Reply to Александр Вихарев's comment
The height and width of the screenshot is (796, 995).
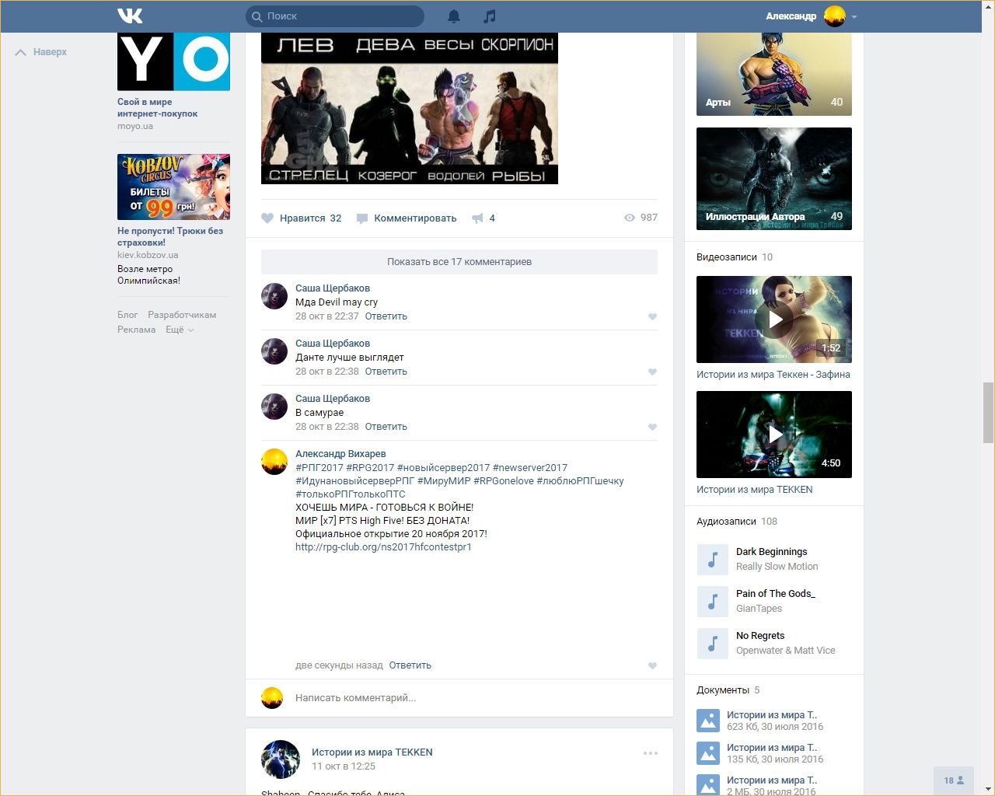410,665
